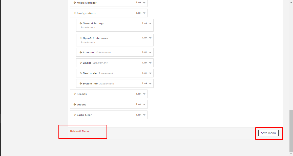Screen dimensions: 293x156
Task: Click the move icon beside Cache Clear
Action: tap(75, 115)
